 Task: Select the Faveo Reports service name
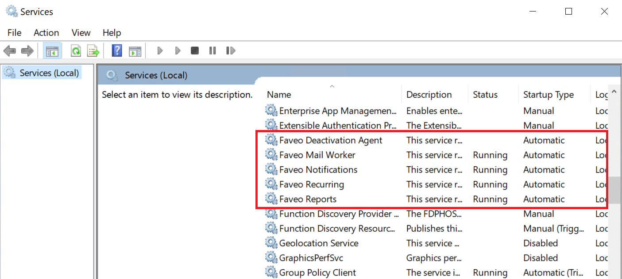click(308, 199)
